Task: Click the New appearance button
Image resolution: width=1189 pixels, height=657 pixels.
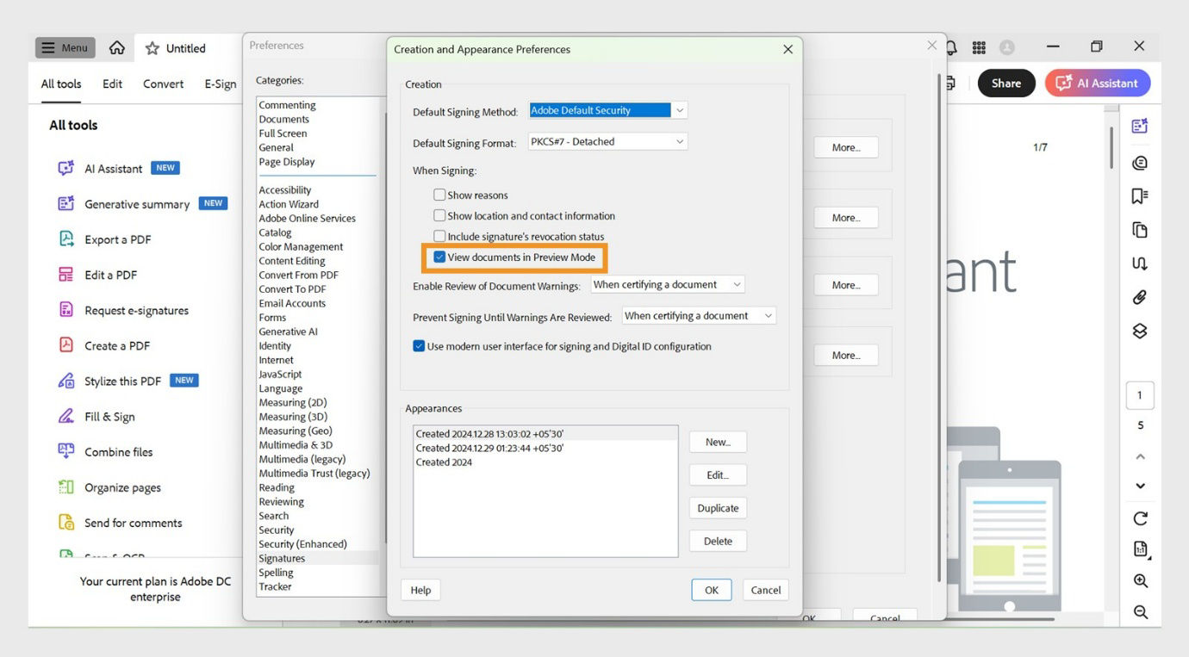Action: (718, 441)
